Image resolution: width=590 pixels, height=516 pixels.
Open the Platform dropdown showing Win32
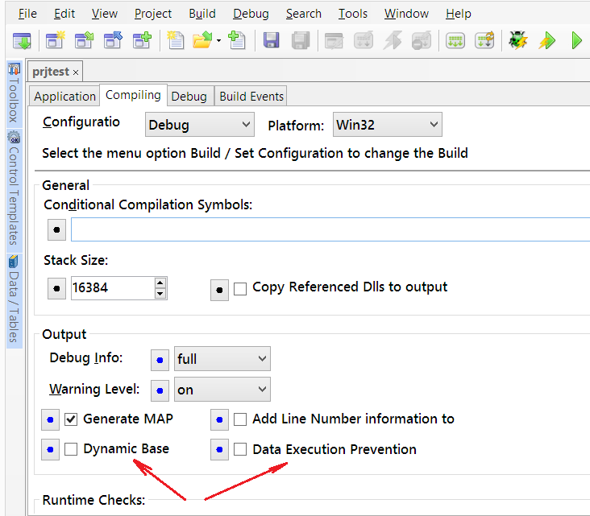pos(388,125)
